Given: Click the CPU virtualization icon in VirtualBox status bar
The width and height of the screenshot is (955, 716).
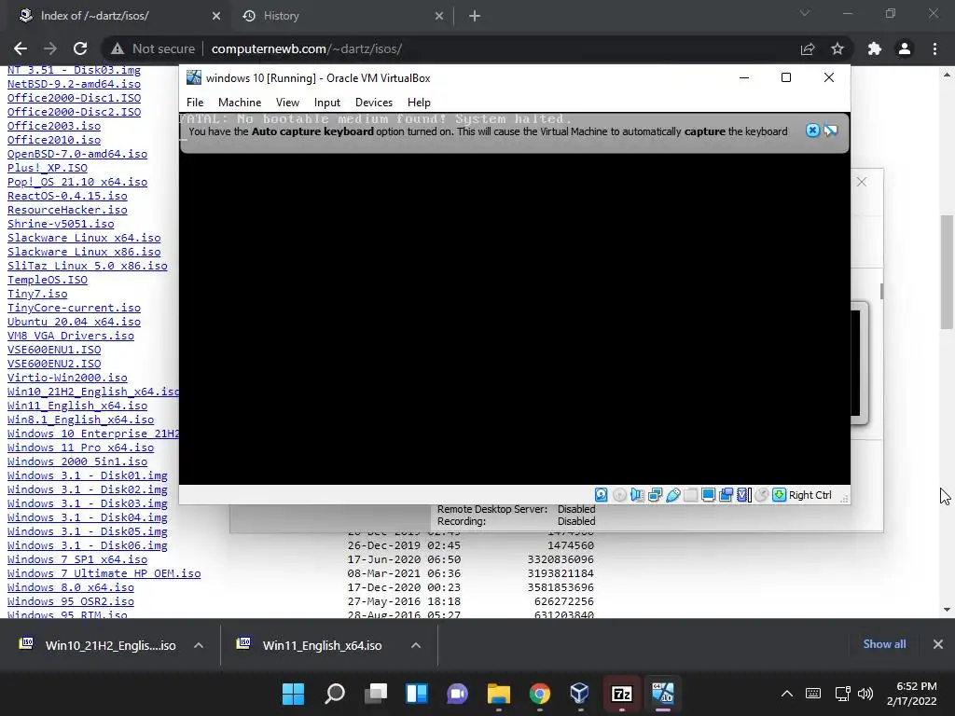Looking at the screenshot, I should pyautogui.click(x=743, y=495).
